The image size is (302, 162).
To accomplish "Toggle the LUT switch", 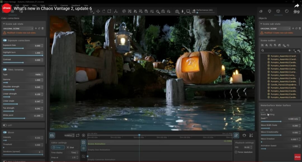I will pos(5,125).
